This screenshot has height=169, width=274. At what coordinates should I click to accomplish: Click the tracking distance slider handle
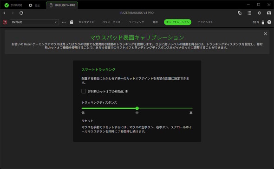[x=137, y=108]
